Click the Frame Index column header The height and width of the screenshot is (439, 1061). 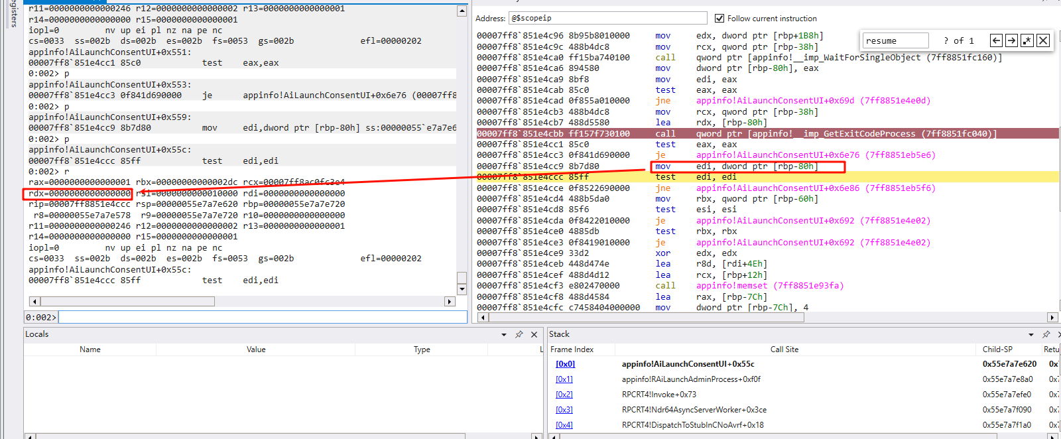pyautogui.click(x=572, y=349)
